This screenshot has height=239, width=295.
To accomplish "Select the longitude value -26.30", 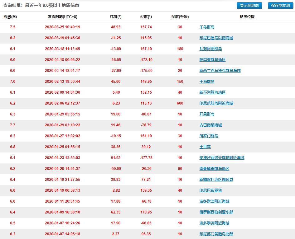I will click(x=146, y=169).
